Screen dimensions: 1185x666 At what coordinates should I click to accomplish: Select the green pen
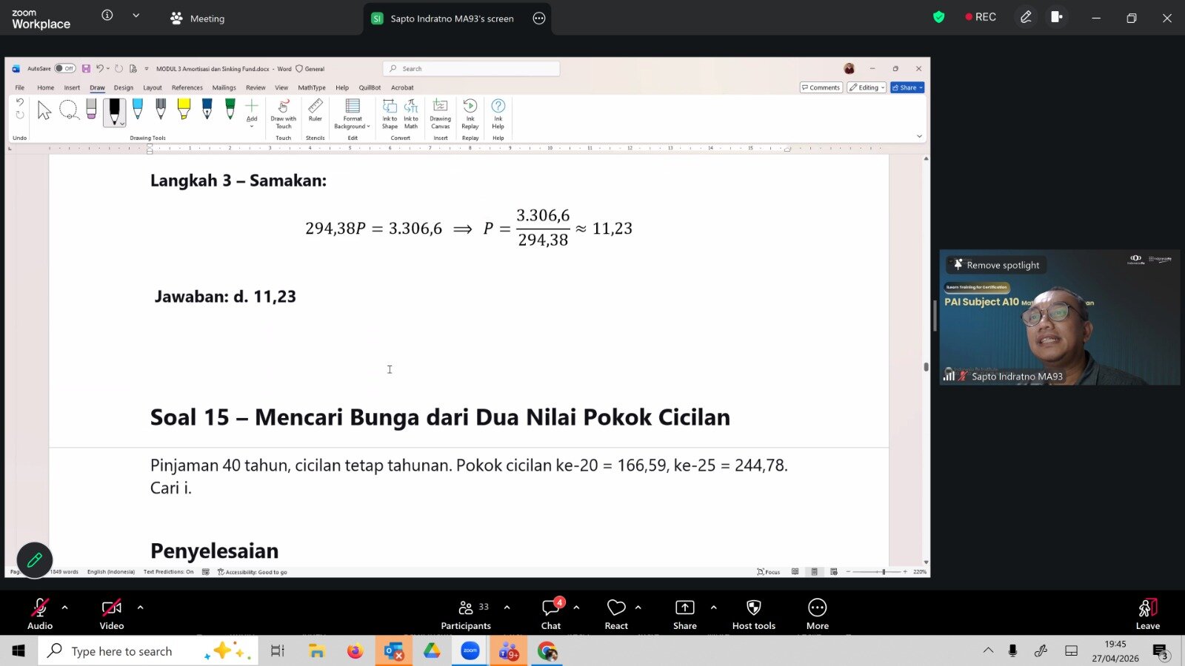click(230, 110)
